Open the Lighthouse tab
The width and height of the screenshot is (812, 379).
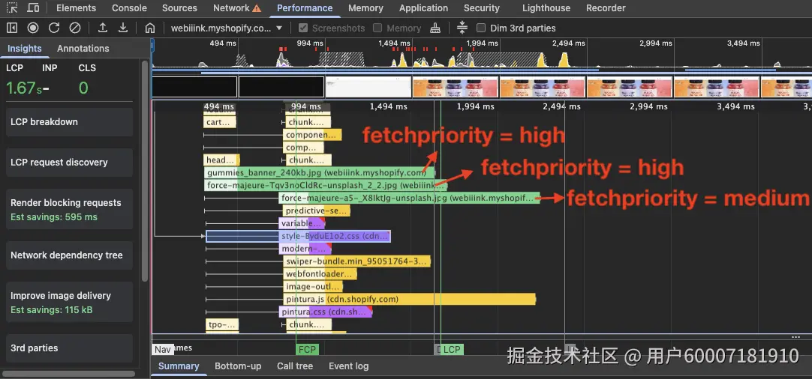click(x=546, y=7)
